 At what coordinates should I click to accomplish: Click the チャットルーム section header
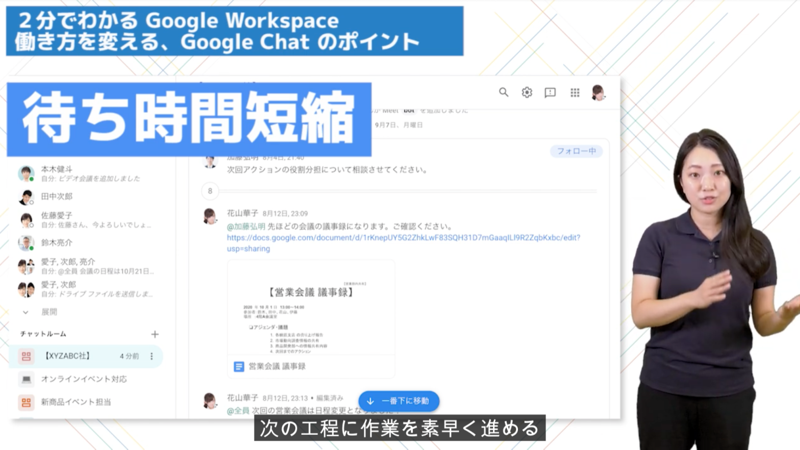[43, 334]
